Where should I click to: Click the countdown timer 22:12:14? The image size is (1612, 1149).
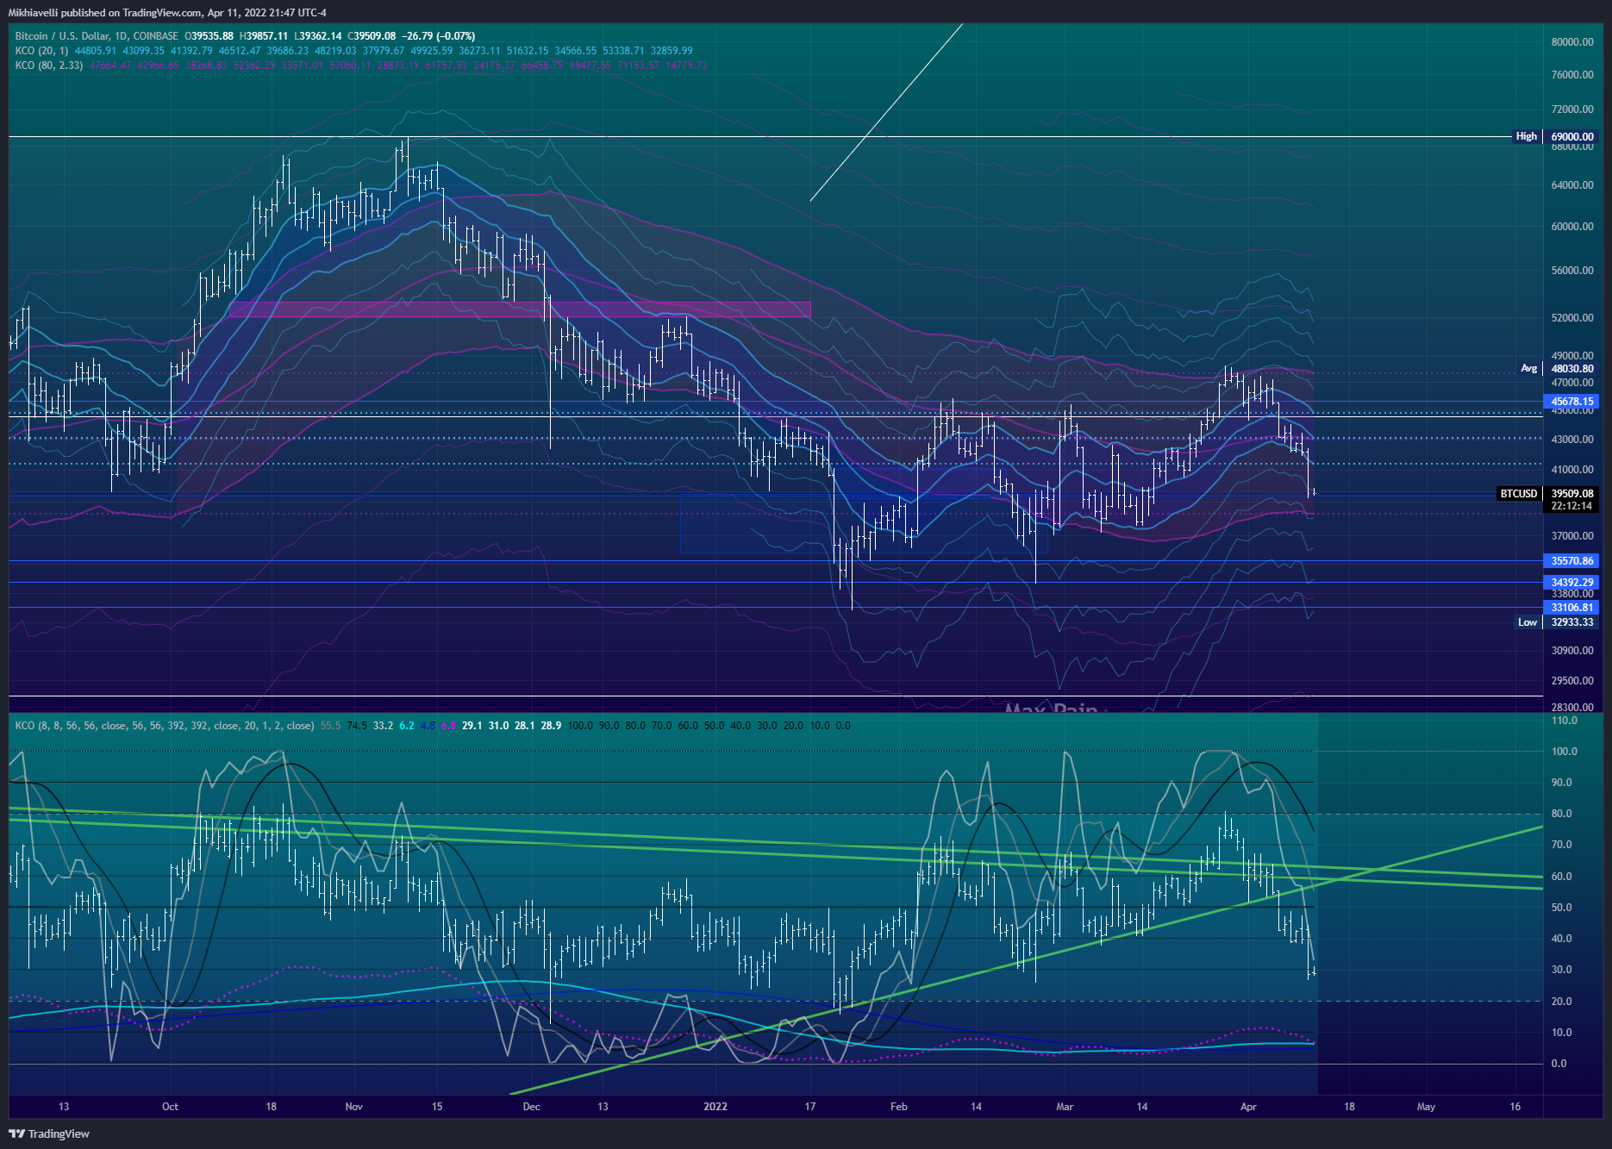pos(1571,506)
